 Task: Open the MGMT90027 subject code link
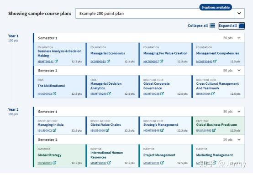point(99,163)
